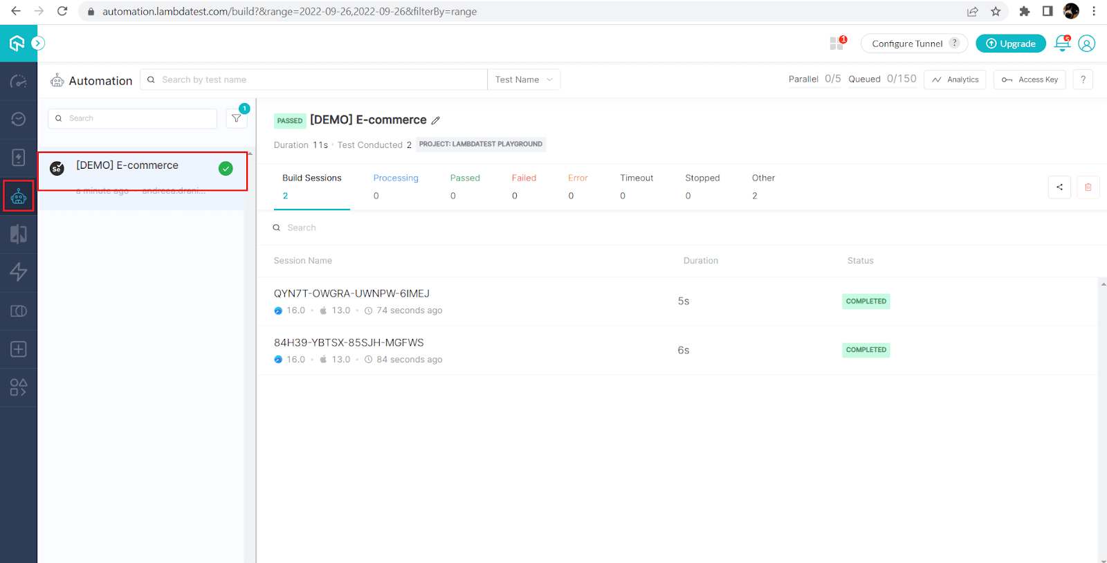Open browser extensions puzzle icon

point(1025,11)
